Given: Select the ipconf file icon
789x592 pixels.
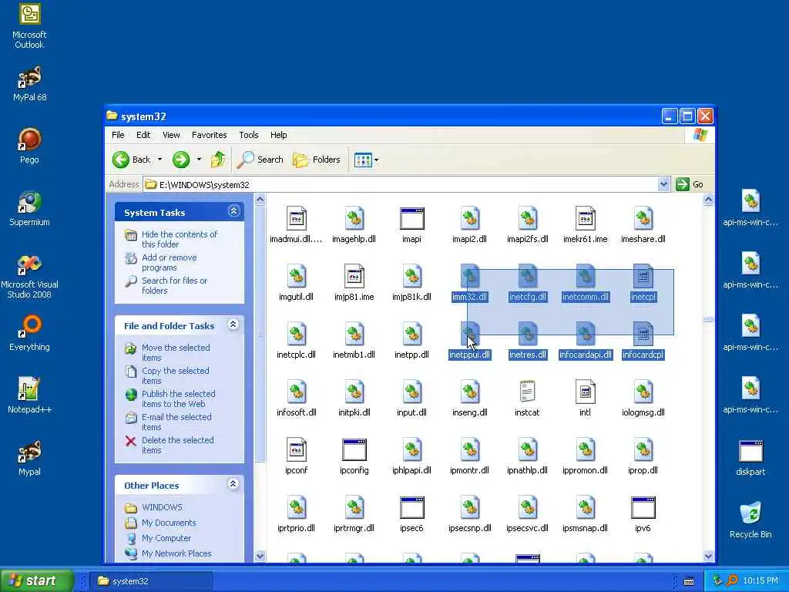Looking at the screenshot, I should point(296,456).
